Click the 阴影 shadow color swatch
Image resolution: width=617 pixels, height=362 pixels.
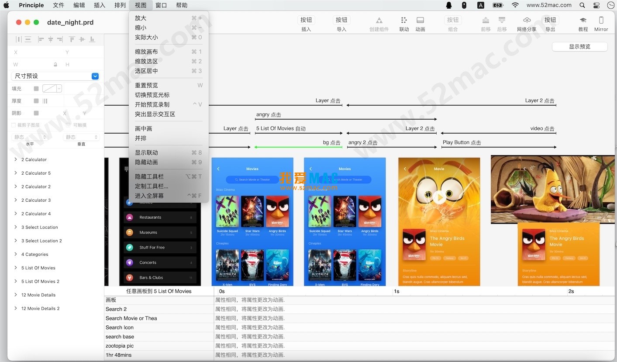coord(36,113)
